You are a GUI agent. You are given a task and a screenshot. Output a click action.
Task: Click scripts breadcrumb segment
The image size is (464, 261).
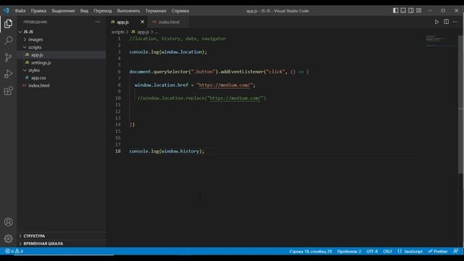(117, 32)
